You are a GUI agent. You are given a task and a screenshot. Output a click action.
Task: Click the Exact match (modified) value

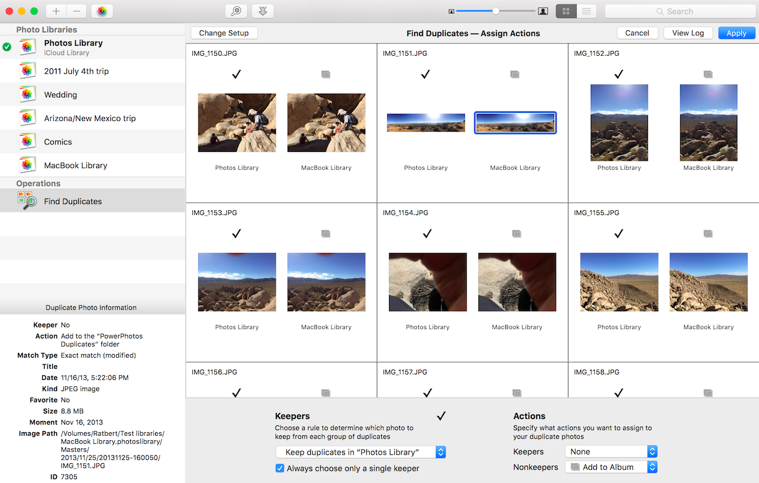(x=99, y=355)
